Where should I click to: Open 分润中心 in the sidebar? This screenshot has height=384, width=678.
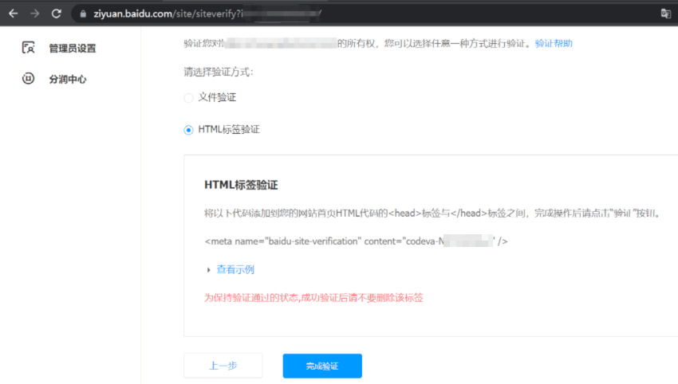68,80
